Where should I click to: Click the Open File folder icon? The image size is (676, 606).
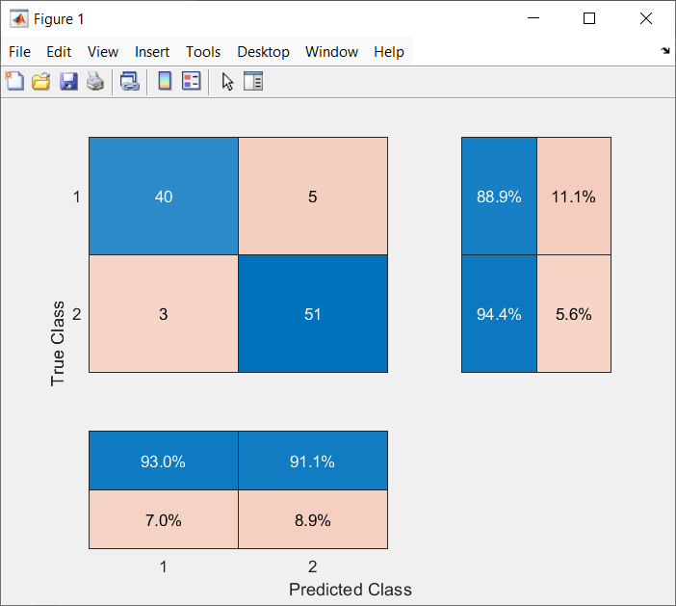click(41, 81)
